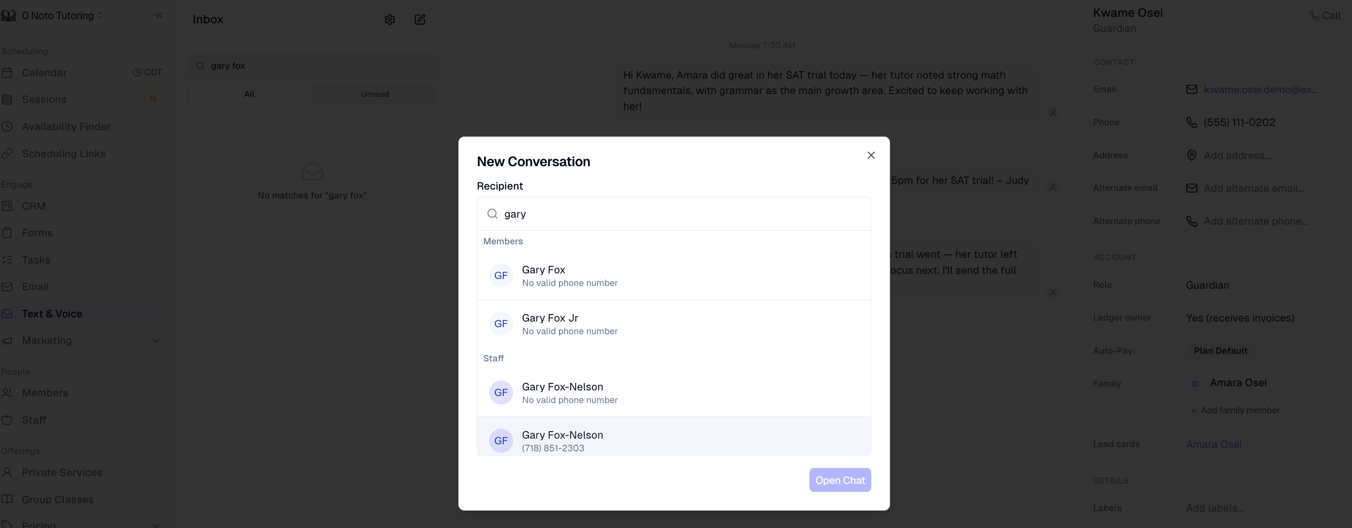
Task: Click the phone number (555) 111-0202
Action: [x=1239, y=122]
